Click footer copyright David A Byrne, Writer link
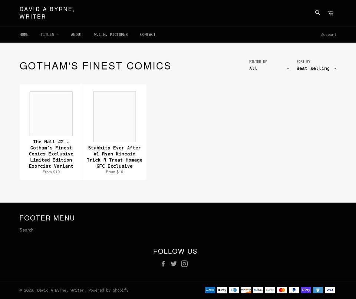356x299 pixels. tap(60, 290)
